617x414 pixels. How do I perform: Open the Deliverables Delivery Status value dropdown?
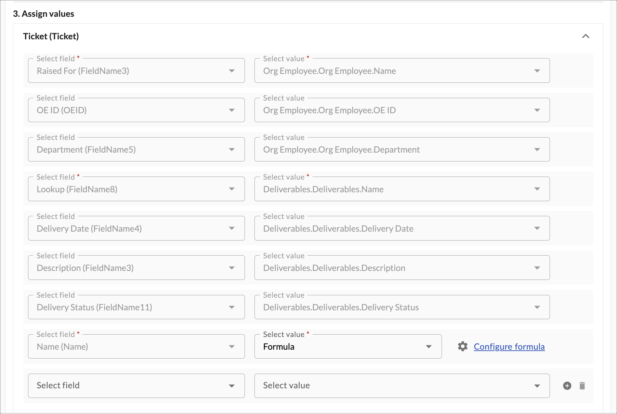(402, 307)
